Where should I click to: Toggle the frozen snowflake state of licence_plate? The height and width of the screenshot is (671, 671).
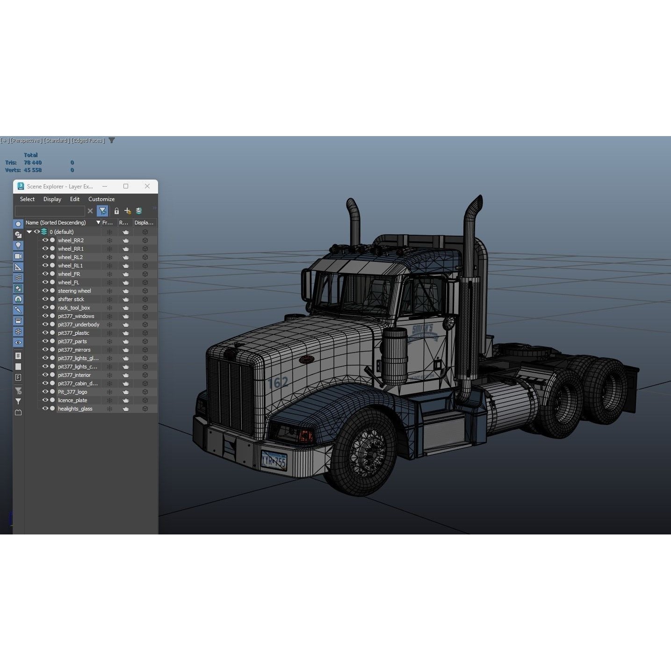pos(109,400)
